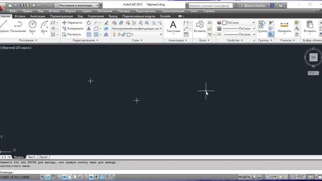
Task: Open the object color ПоСлою dropdown
Action: (x=239, y=23)
